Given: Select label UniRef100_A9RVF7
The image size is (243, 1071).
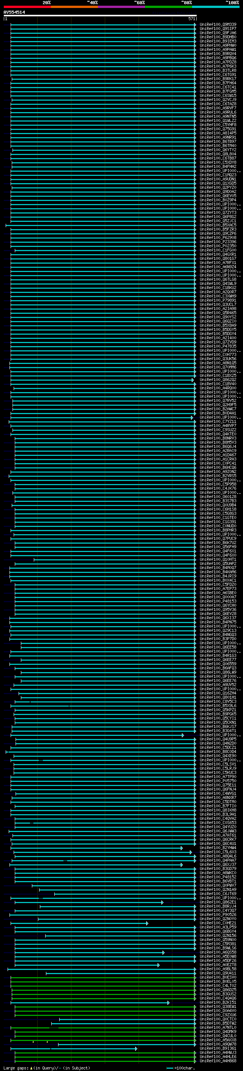Looking at the screenshot, I should [218, 108].
